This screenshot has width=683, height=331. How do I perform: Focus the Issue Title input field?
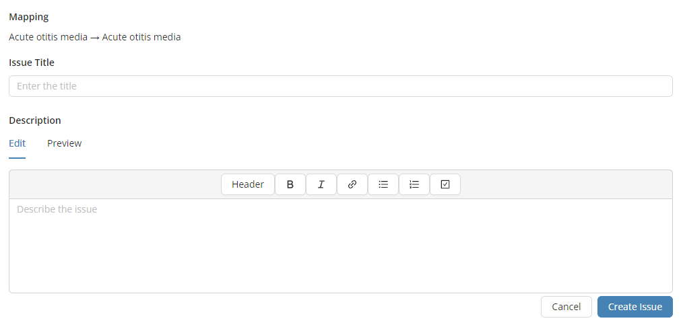(341, 86)
